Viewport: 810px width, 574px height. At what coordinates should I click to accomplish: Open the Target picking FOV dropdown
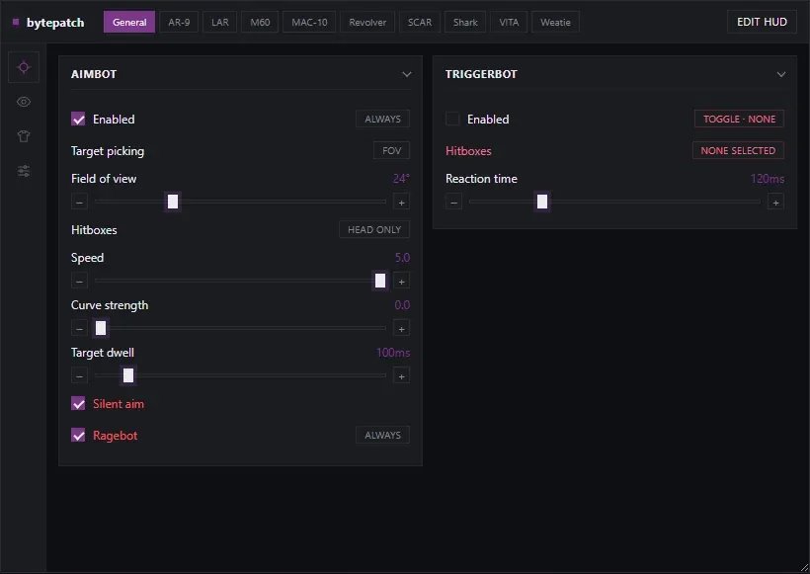click(x=391, y=150)
